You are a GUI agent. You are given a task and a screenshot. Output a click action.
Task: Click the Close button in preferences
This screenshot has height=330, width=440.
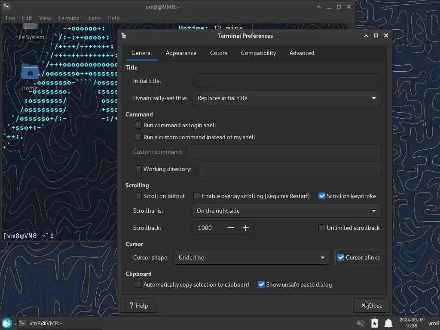click(x=372, y=306)
